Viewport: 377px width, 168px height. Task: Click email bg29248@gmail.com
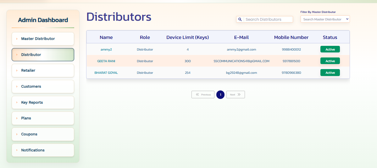point(241,73)
